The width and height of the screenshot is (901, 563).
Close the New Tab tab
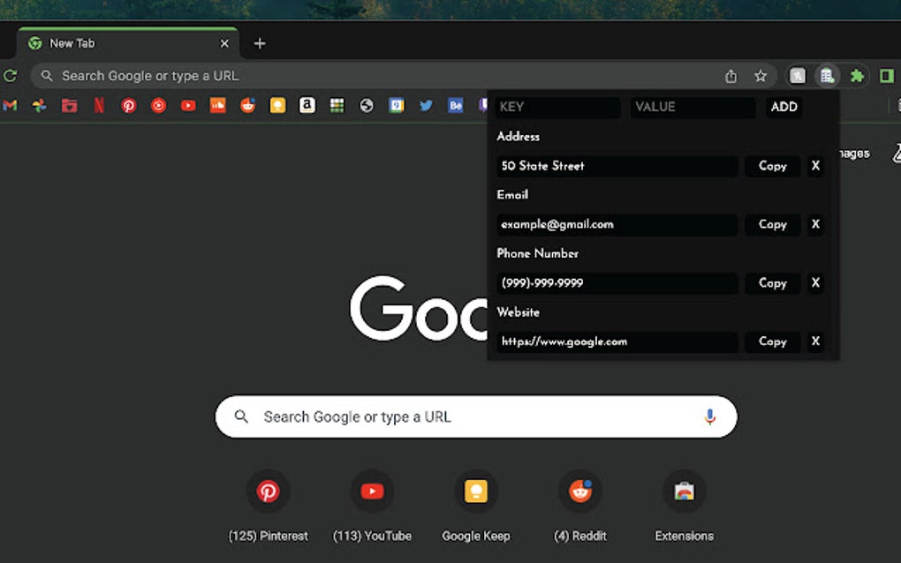pyautogui.click(x=224, y=43)
